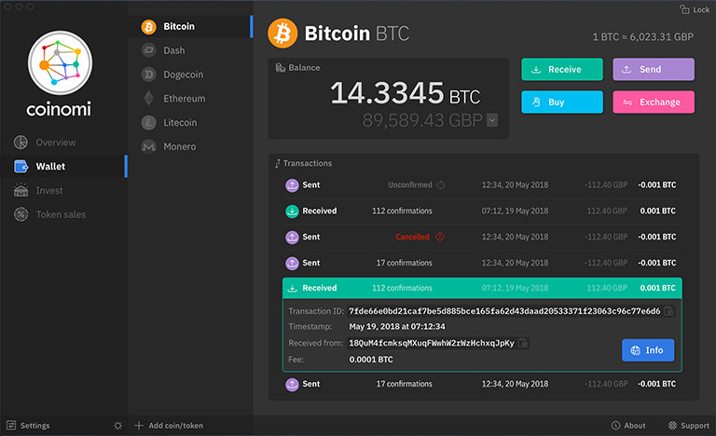Screen dimensions: 716x436
Task: Click the Exchange button
Action: pos(654,102)
